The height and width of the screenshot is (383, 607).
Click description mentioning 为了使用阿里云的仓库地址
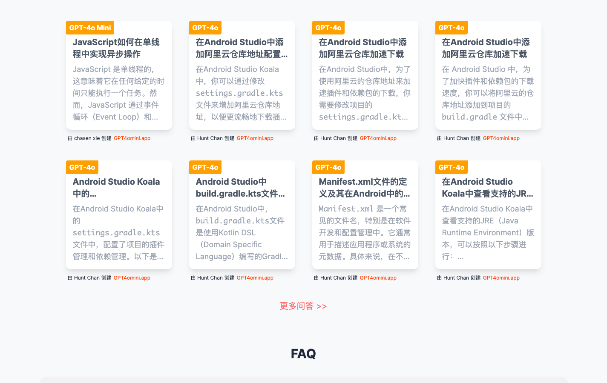pyautogui.click(x=365, y=93)
